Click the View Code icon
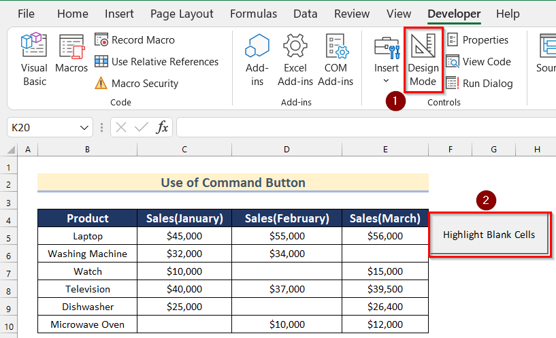 (x=478, y=62)
